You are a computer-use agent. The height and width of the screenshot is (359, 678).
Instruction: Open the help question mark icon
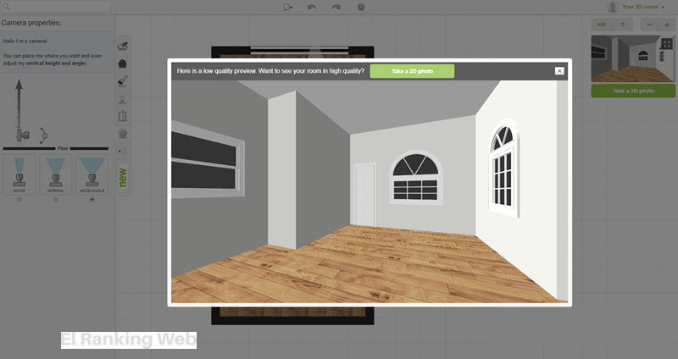(x=362, y=7)
